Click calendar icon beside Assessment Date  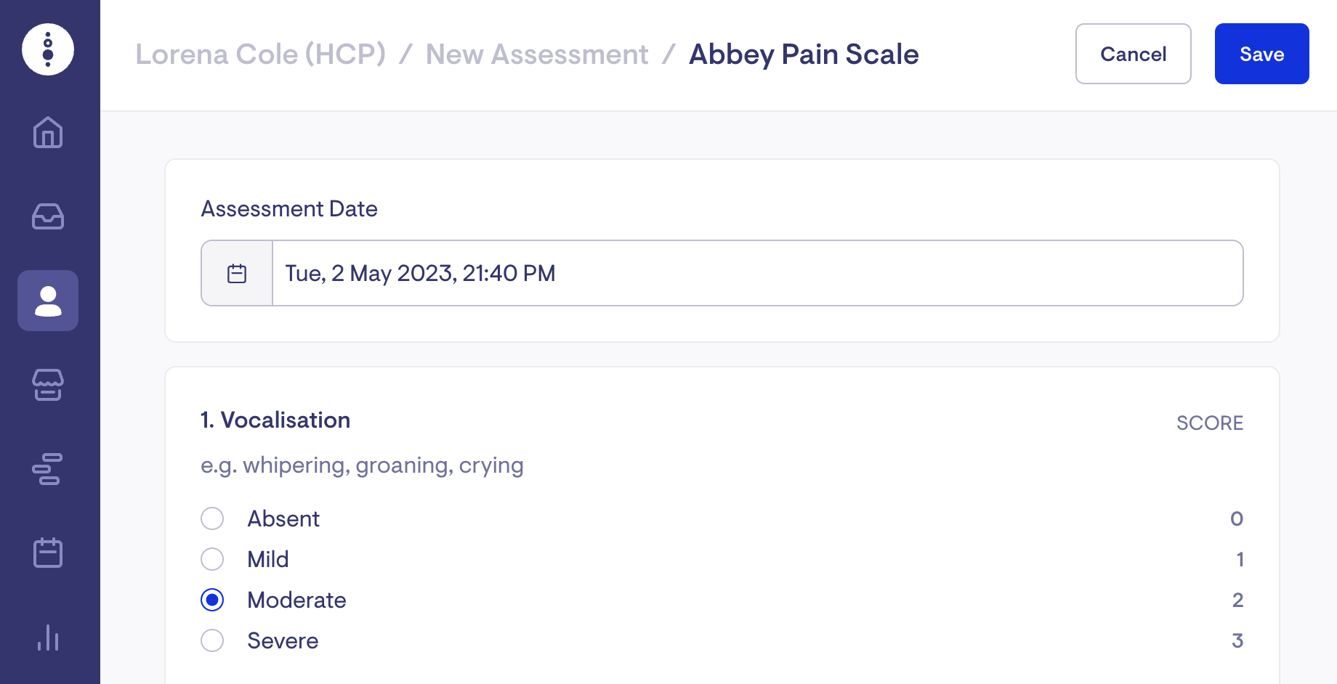(x=237, y=274)
